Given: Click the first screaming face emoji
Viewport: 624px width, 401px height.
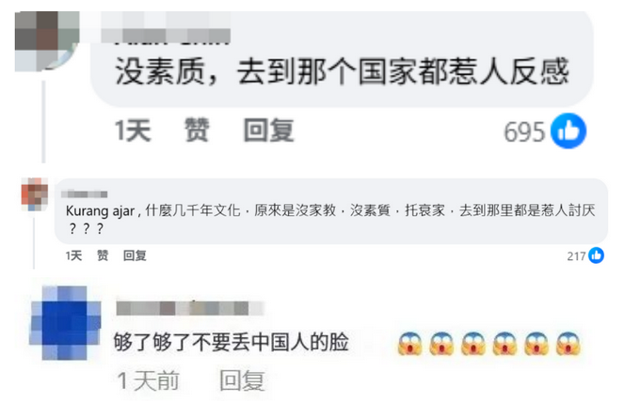Looking at the screenshot, I should pos(409,344).
